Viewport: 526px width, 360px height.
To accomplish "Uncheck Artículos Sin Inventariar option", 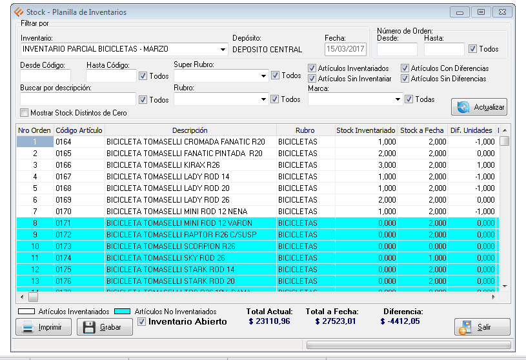I will pos(312,79).
